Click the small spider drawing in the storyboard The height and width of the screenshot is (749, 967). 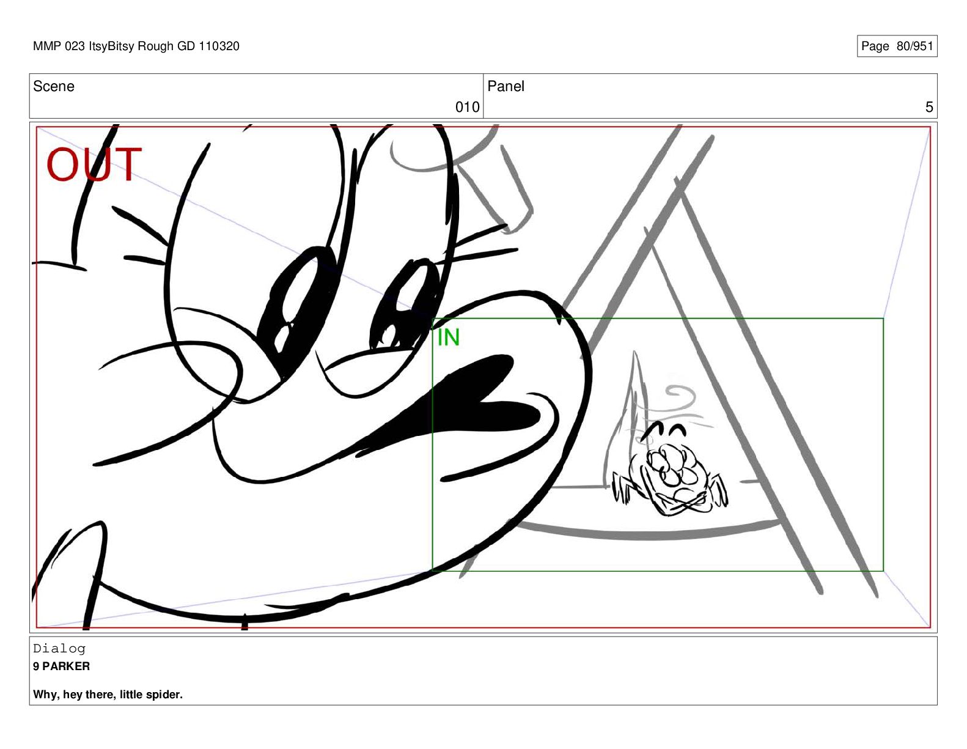tap(671, 470)
